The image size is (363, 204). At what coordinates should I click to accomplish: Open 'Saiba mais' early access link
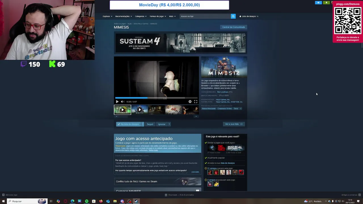tap(153, 150)
